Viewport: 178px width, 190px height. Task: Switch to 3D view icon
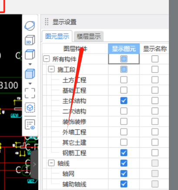30,40
